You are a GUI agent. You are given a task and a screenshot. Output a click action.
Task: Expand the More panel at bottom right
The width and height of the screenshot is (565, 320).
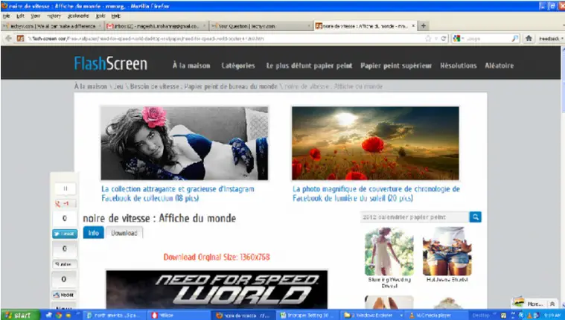(x=552, y=304)
